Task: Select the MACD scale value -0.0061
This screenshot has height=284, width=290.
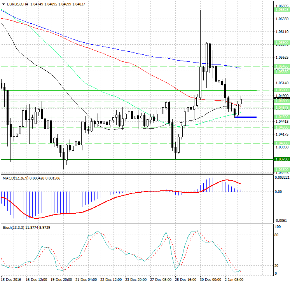Action: click(x=281, y=221)
